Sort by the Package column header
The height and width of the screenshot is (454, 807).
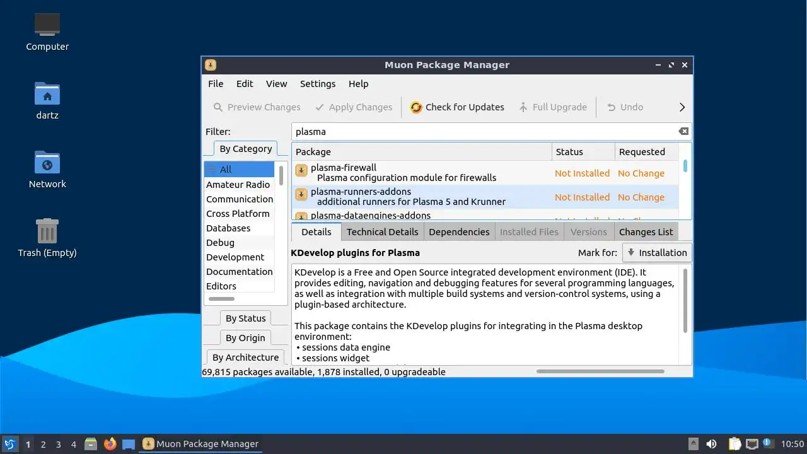(x=422, y=152)
